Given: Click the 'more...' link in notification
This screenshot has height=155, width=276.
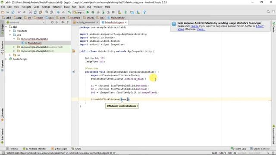Looking at the screenshot, I should tap(201, 29).
